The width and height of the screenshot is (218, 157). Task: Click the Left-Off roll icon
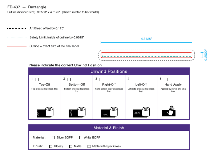pos(141,112)
